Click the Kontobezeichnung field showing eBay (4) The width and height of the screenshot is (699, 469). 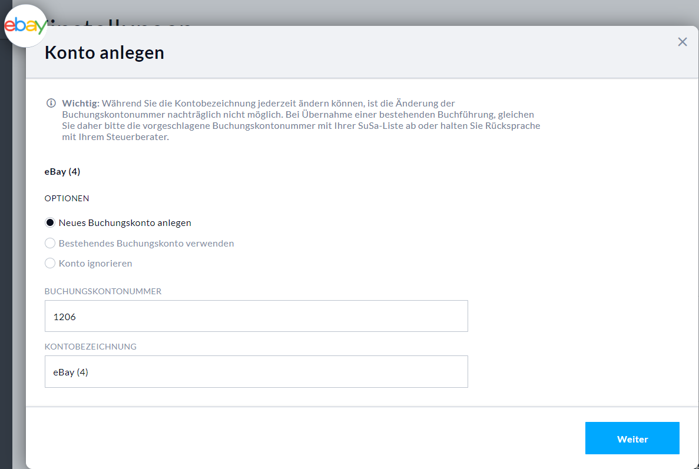click(256, 371)
